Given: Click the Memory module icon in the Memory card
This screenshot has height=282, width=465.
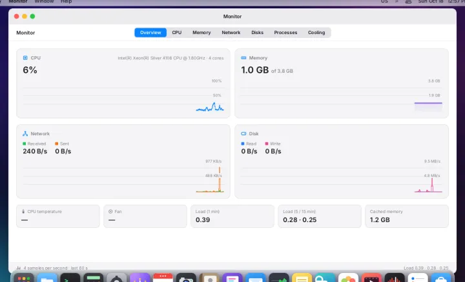Looking at the screenshot, I should [x=243, y=58].
